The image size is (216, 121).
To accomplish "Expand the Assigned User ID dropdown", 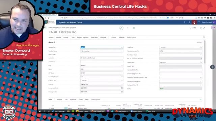I will click(201, 85).
